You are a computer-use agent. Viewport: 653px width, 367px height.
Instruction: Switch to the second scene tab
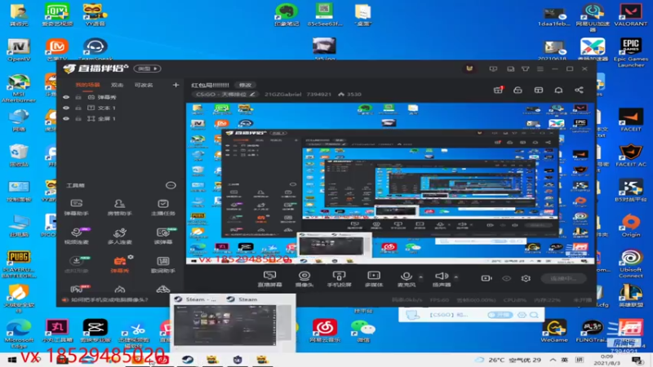[117, 85]
